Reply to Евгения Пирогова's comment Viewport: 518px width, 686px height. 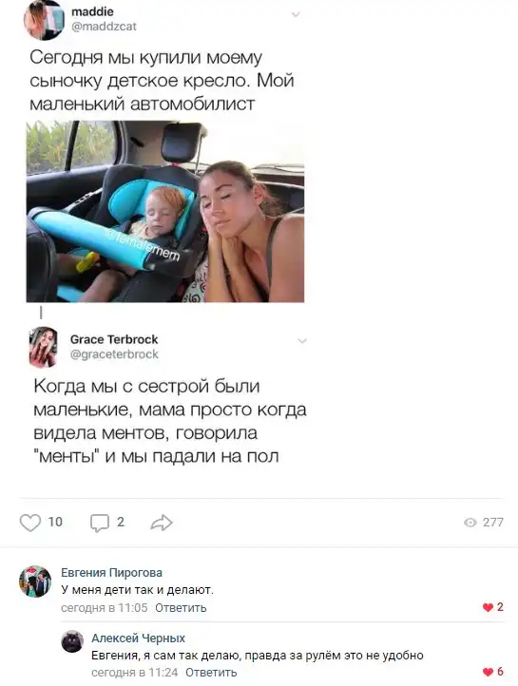(x=181, y=608)
